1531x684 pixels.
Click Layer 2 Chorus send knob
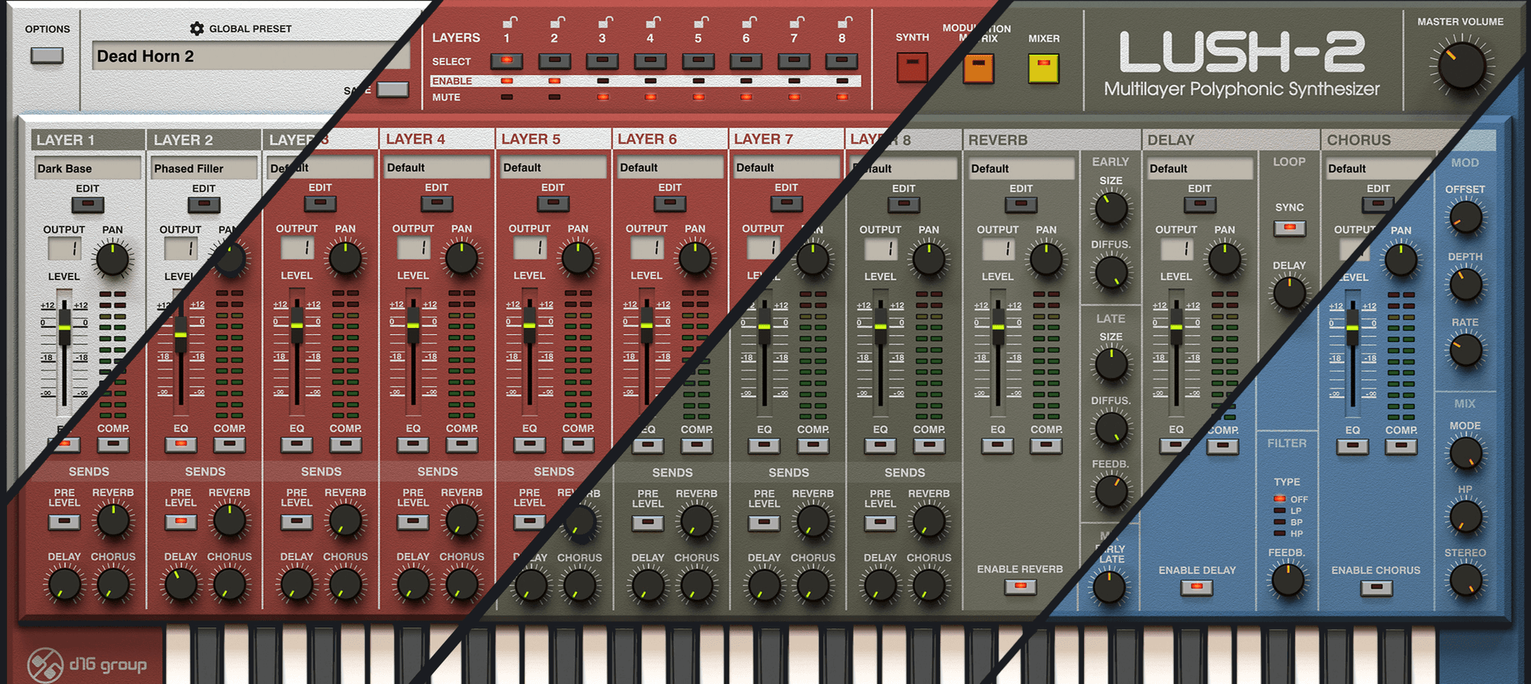tap(229, 585)
